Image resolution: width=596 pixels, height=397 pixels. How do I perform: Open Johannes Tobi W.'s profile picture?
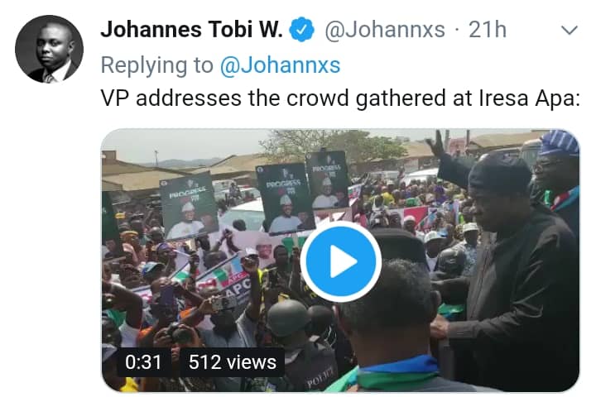coord(49,49)
